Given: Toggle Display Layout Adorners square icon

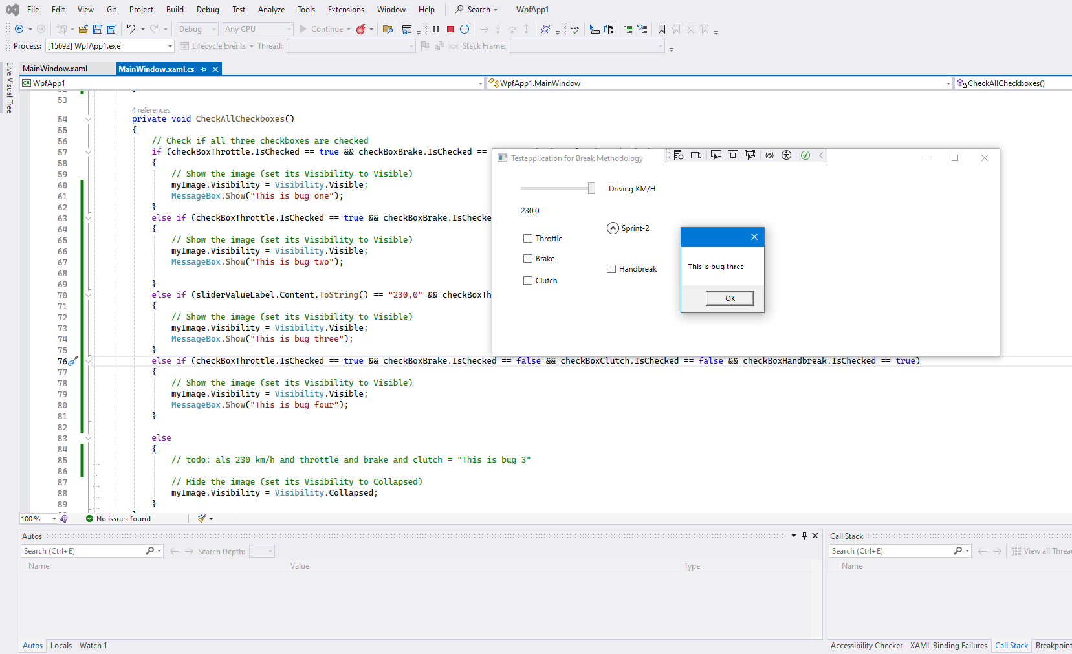Looking at the screenshot, I should [x=733, y=155].
